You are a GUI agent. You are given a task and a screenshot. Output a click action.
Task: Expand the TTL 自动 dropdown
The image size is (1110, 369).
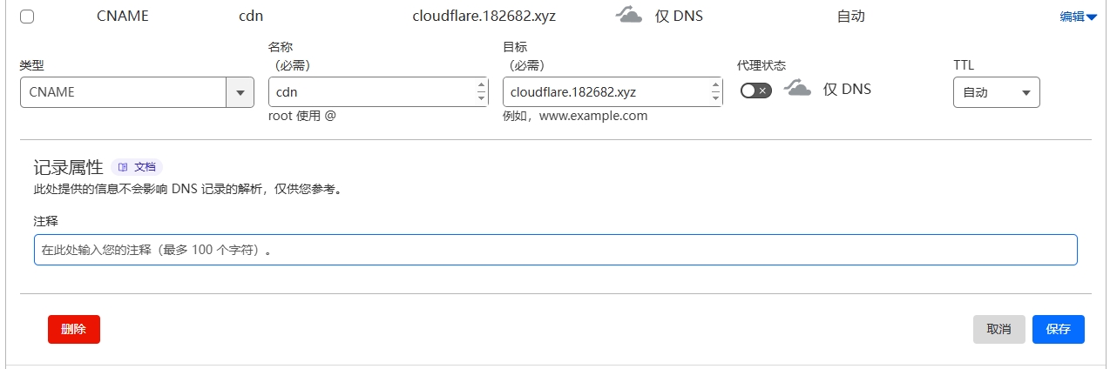tap(996, 92)
